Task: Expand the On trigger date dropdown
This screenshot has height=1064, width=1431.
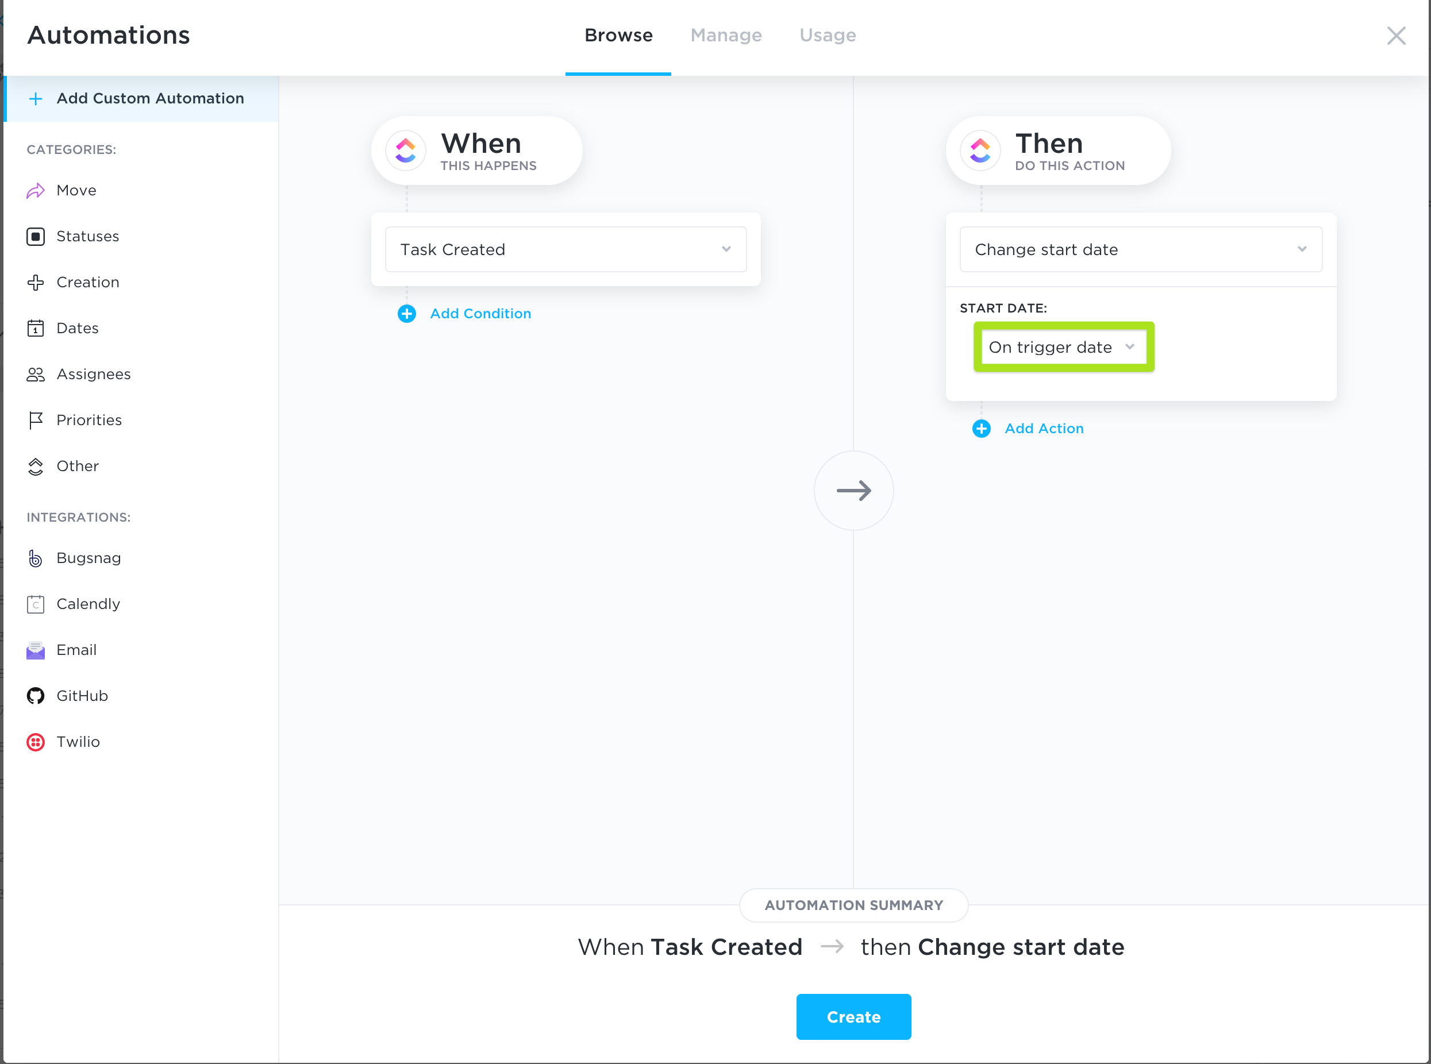Action: coord(1063,347)
